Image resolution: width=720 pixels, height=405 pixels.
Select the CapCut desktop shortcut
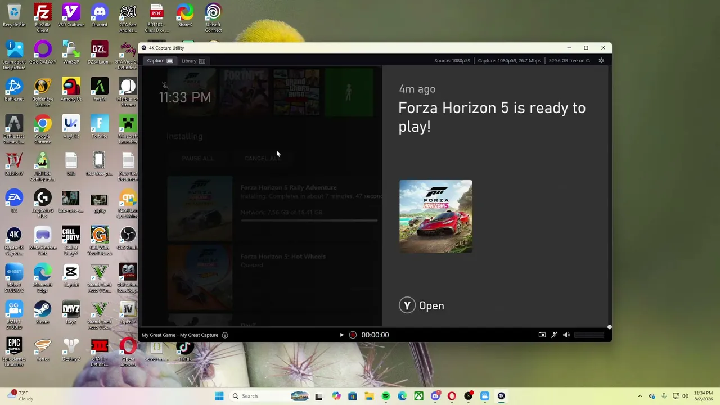click(x=71, y=276)
